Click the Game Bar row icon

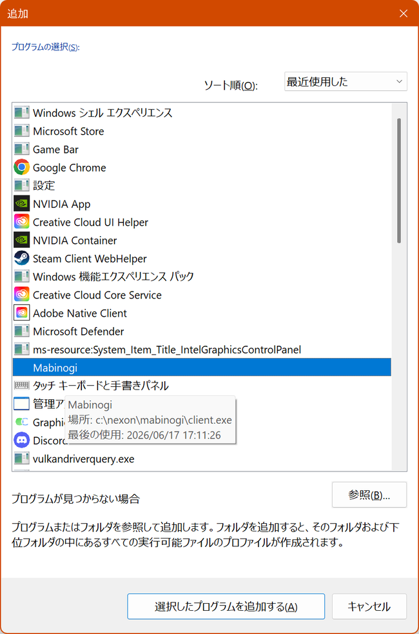(21, 149)
